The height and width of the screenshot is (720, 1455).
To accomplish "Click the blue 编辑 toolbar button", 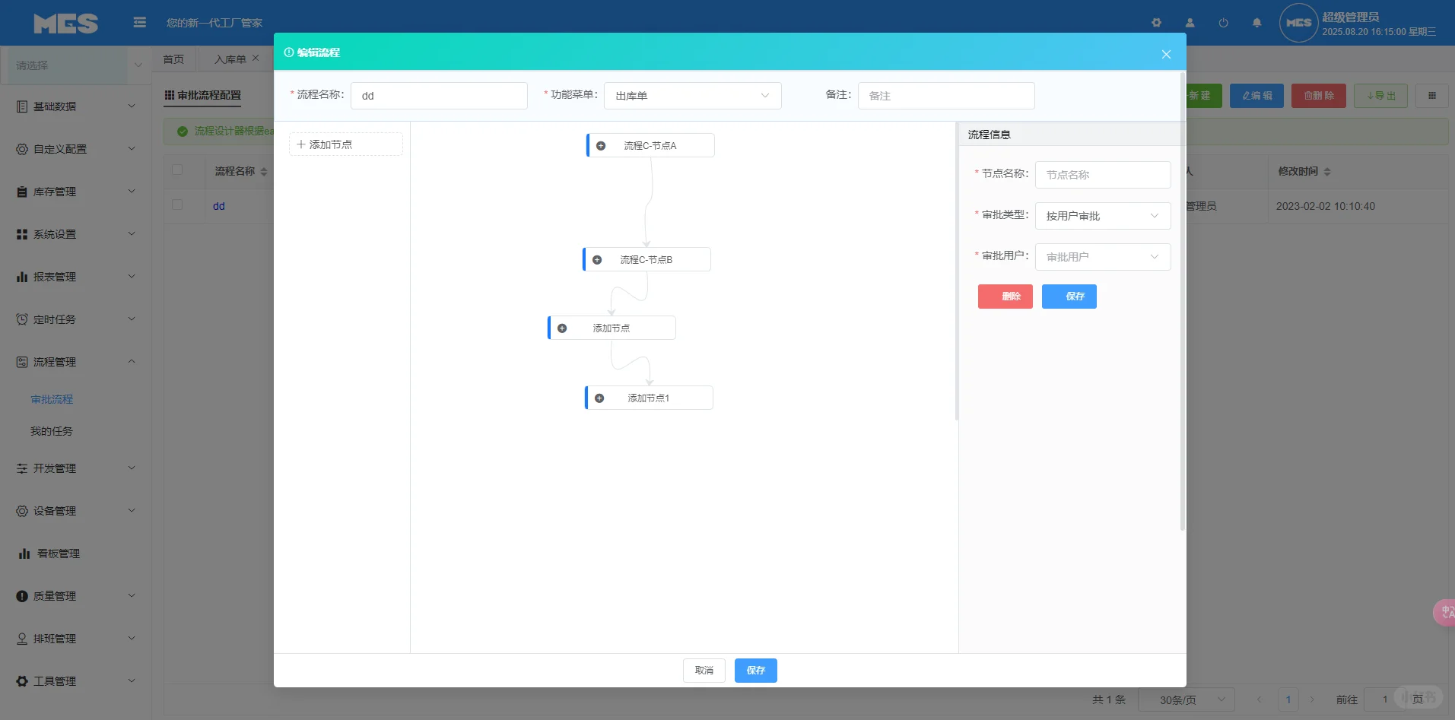I will [1256, 96].
